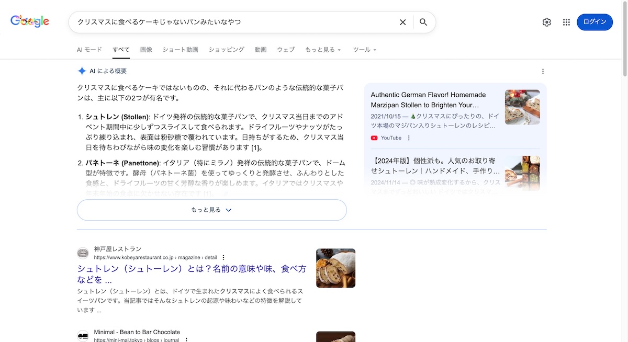Open Authentic German Flavor Marzipan Stollen link
The height and width of the screenshot is (342, 628).
428,100
